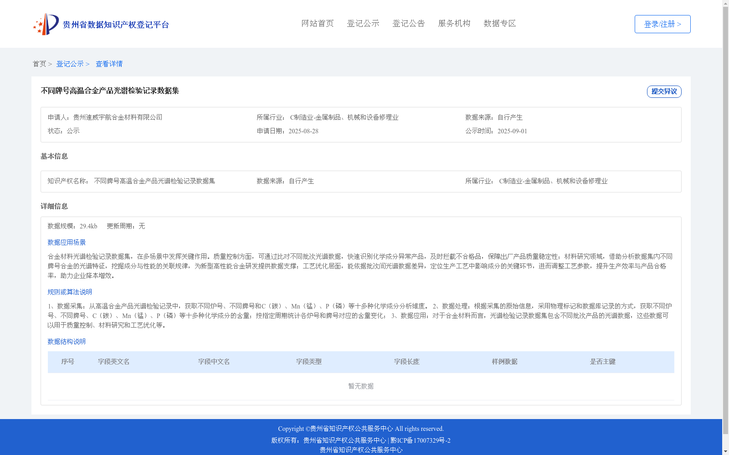Select 申请日期 2025-08-28 value
Viewport: 729px width, 455px height.
click(x=303, y=131)
